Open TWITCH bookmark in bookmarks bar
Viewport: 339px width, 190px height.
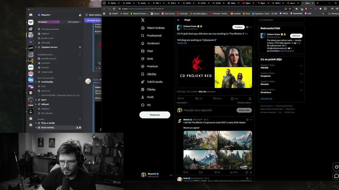pos(284,13)
